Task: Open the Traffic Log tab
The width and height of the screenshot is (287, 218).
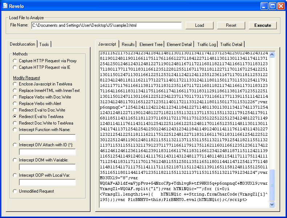Action: (x=206, y=44)
